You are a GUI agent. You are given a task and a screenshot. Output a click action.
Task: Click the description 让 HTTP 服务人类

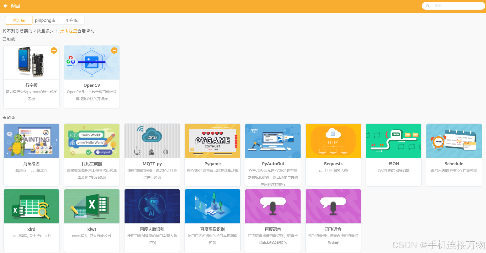tap(333, 170)
